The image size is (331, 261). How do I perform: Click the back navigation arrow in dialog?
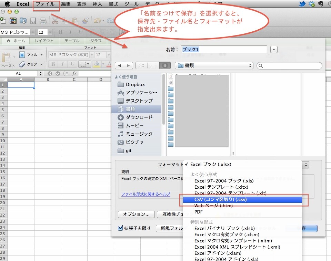[x=120, y=65]
